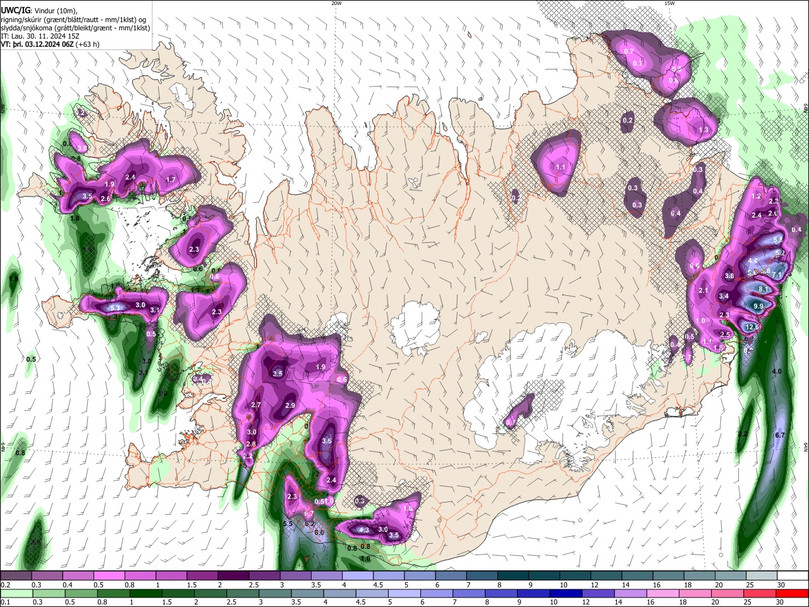Click the 4.3 value on the south coast
Image resolution: width=809 pixels, height=607 pixels.
pos(363,530)
